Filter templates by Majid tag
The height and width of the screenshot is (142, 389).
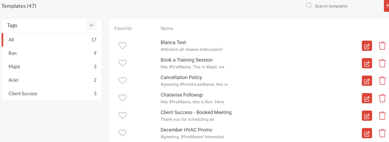pyautogui.click(x=14, y=67)
